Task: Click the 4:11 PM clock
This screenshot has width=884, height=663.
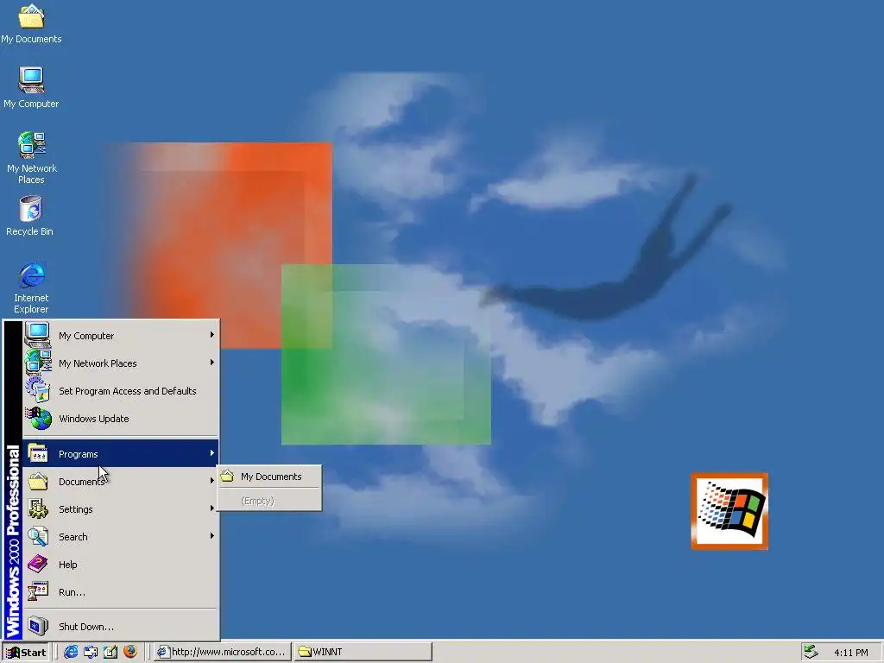Action: [850, 653]
